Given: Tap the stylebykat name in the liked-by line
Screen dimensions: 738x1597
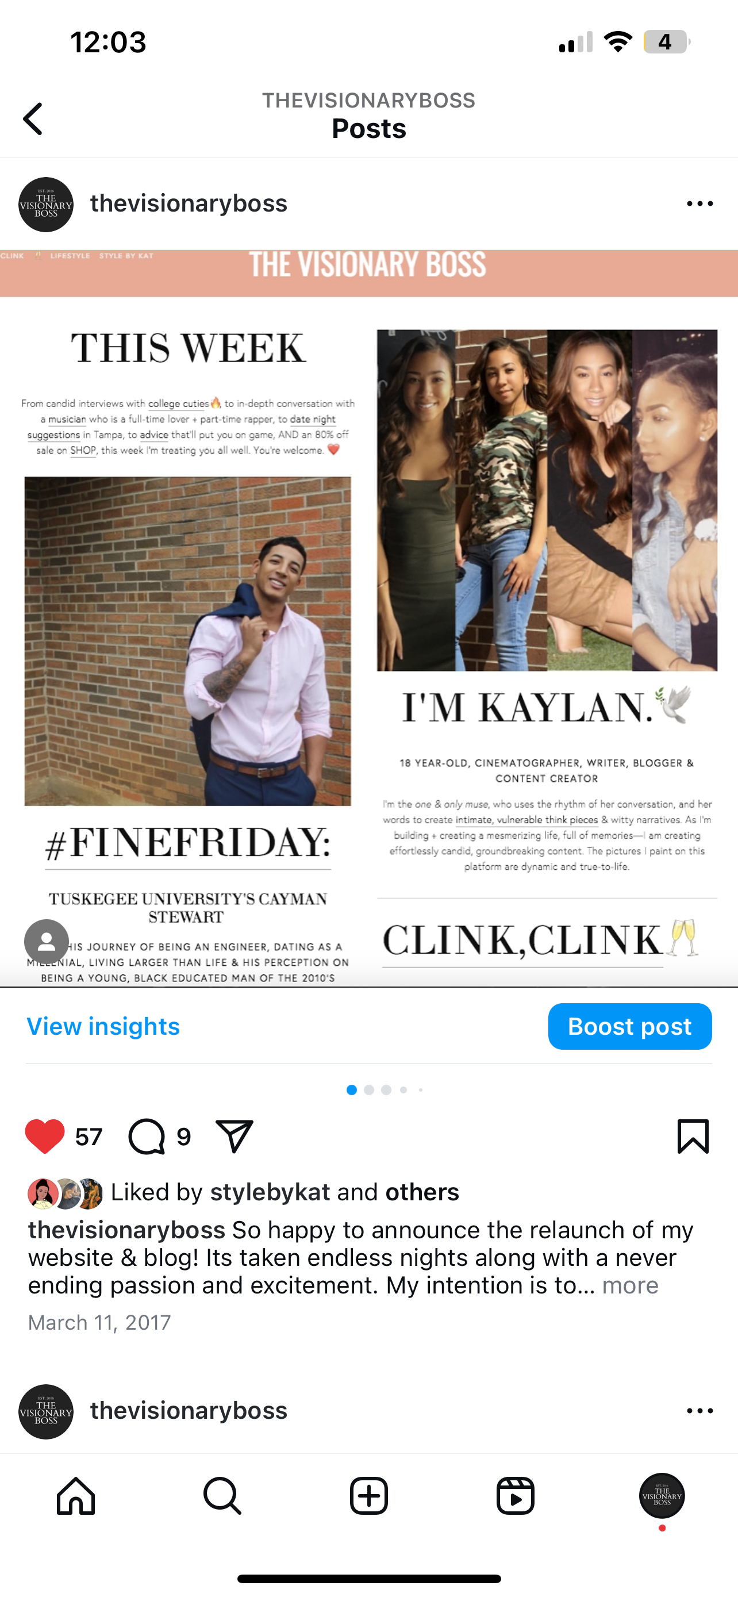Looking at the screenshot, I should [x=270, y=1192].
